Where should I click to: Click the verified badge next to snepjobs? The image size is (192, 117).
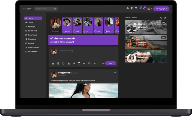[x=69, y=73]
